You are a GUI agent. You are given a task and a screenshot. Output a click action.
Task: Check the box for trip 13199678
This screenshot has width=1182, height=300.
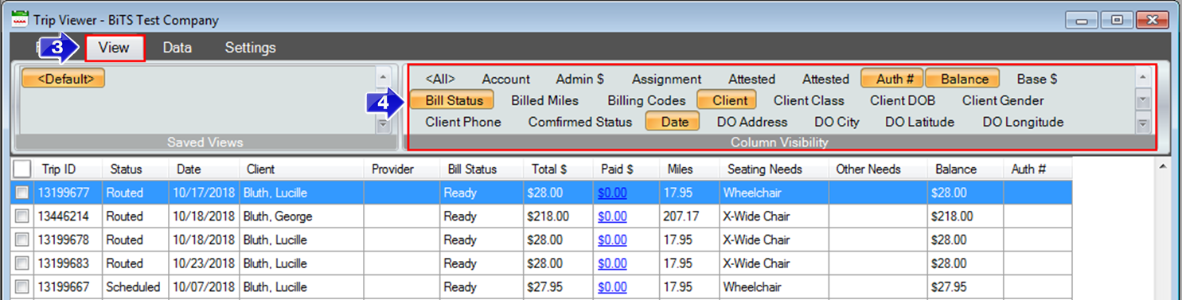click(x=22, y=240)
